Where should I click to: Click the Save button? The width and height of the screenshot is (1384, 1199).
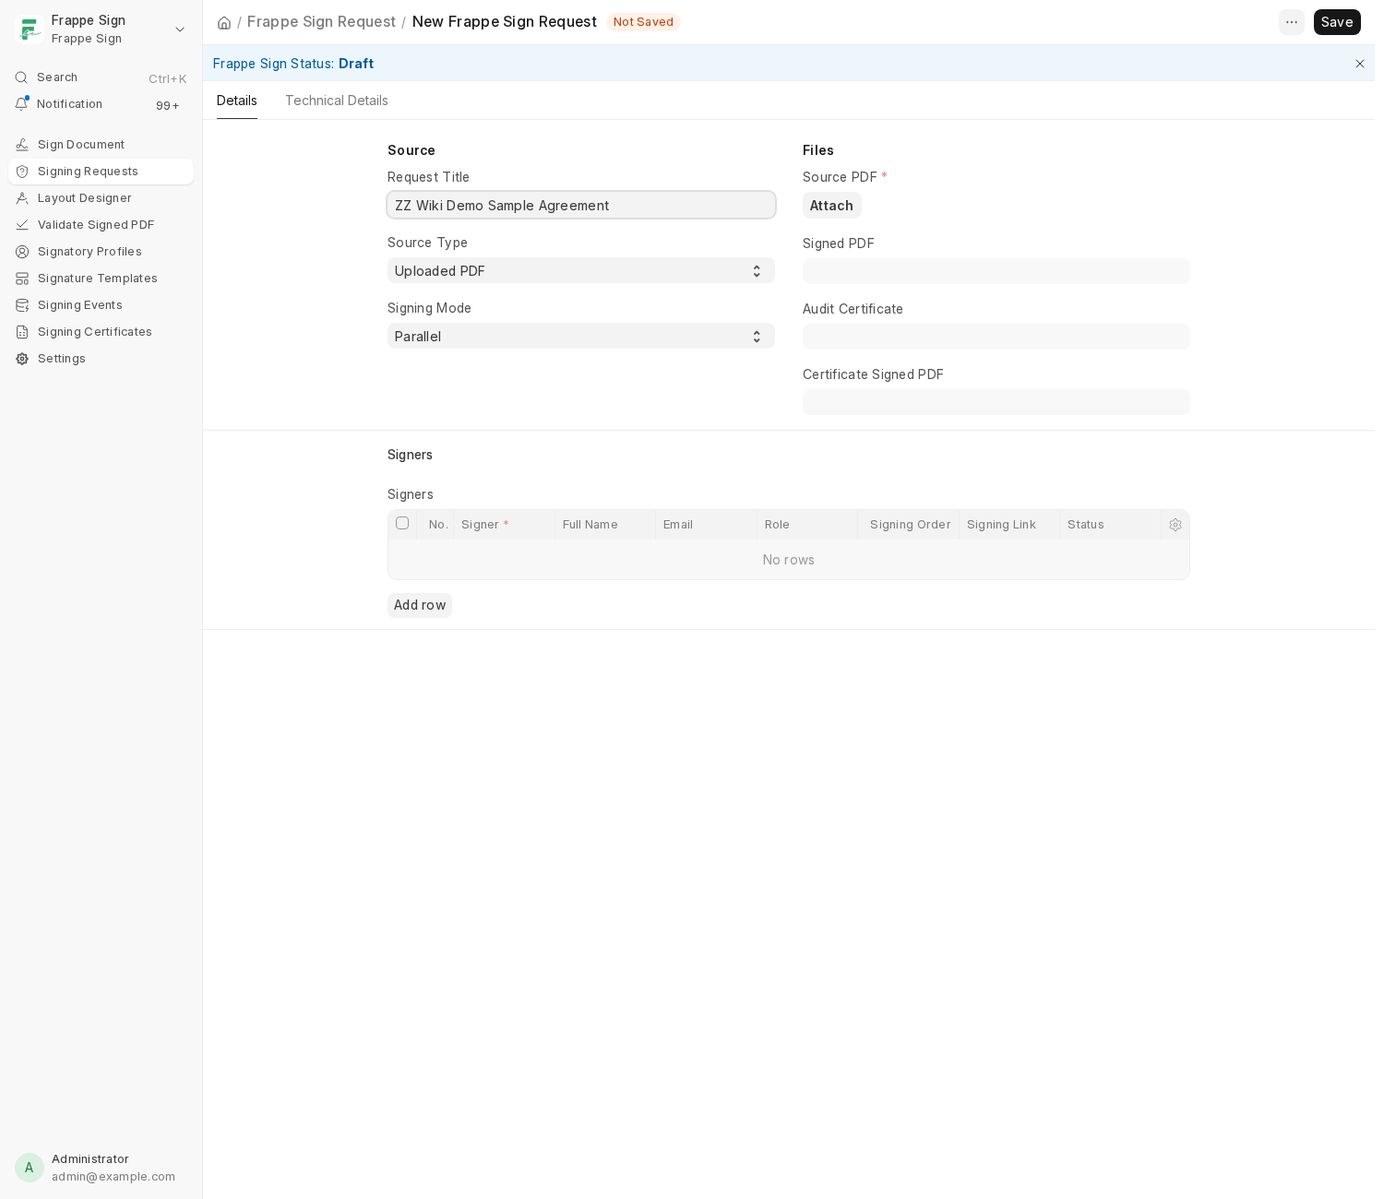tap(1337, 22)
